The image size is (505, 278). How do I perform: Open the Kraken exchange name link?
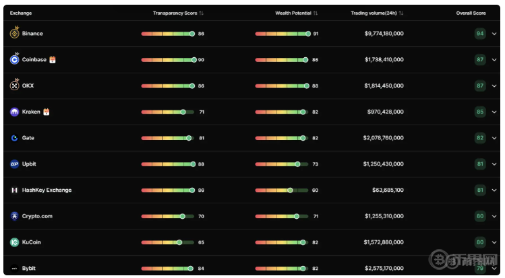point(31,112)
